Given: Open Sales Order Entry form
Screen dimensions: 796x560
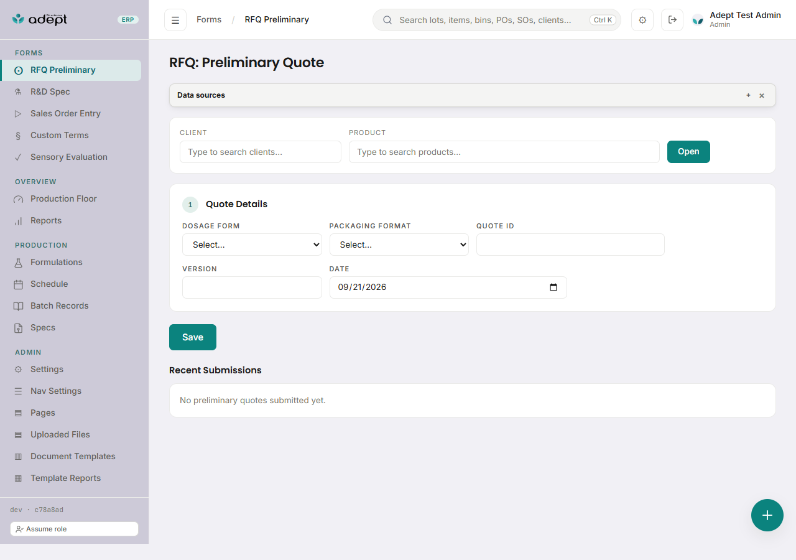Looking at the screenshot, I should tap(71, 114).
